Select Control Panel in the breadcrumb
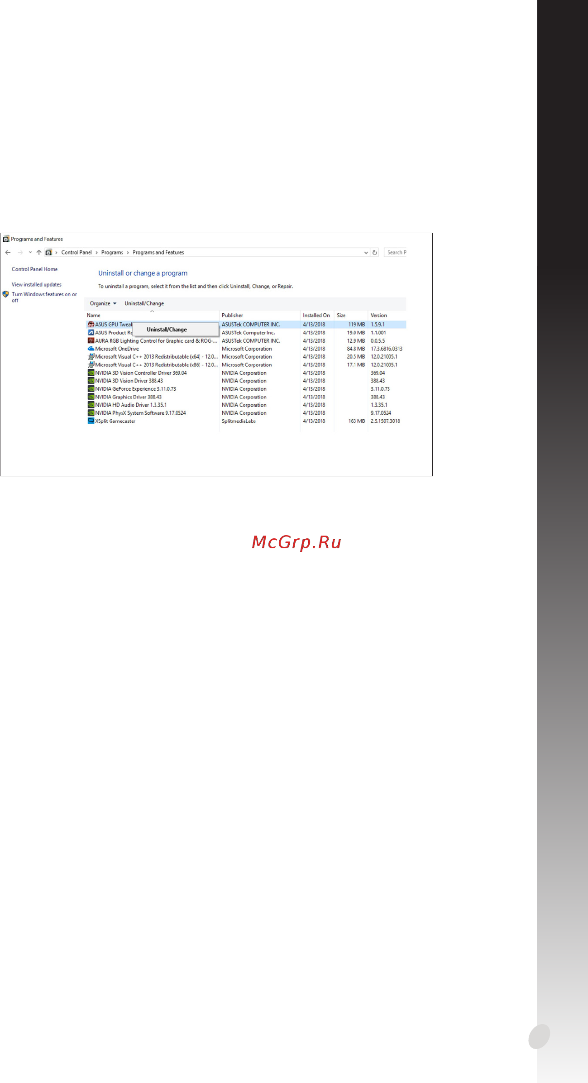Image resolution: width=588 pixels, height=1083 pixels. 76,253
